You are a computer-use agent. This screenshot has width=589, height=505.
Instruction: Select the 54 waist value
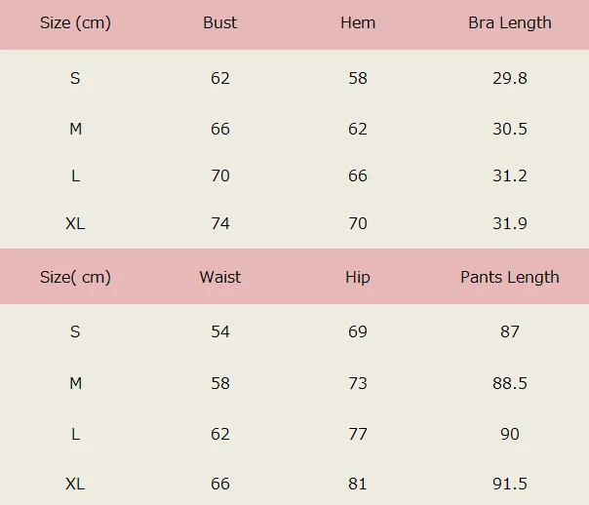tap(220, 331)
